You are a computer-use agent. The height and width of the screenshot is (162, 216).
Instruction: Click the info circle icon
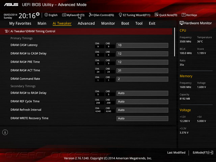pyautogui.click(x=5, y=132)
